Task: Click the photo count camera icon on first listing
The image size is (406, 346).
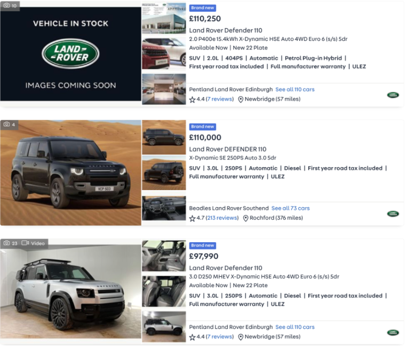Action: tap(6, 5)
